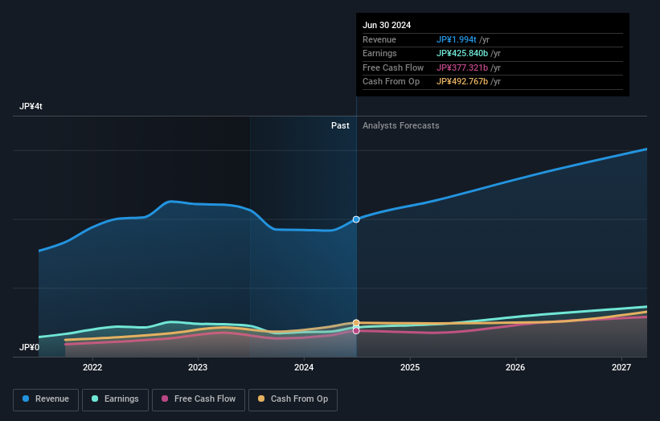Viewport: 660px width, 421px height.
Task: Click the 2023 x-axis label
Action: click(198, 368)
